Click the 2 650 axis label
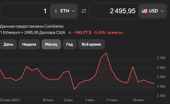Viewport: 170px width, 104px height. [161, 68]
